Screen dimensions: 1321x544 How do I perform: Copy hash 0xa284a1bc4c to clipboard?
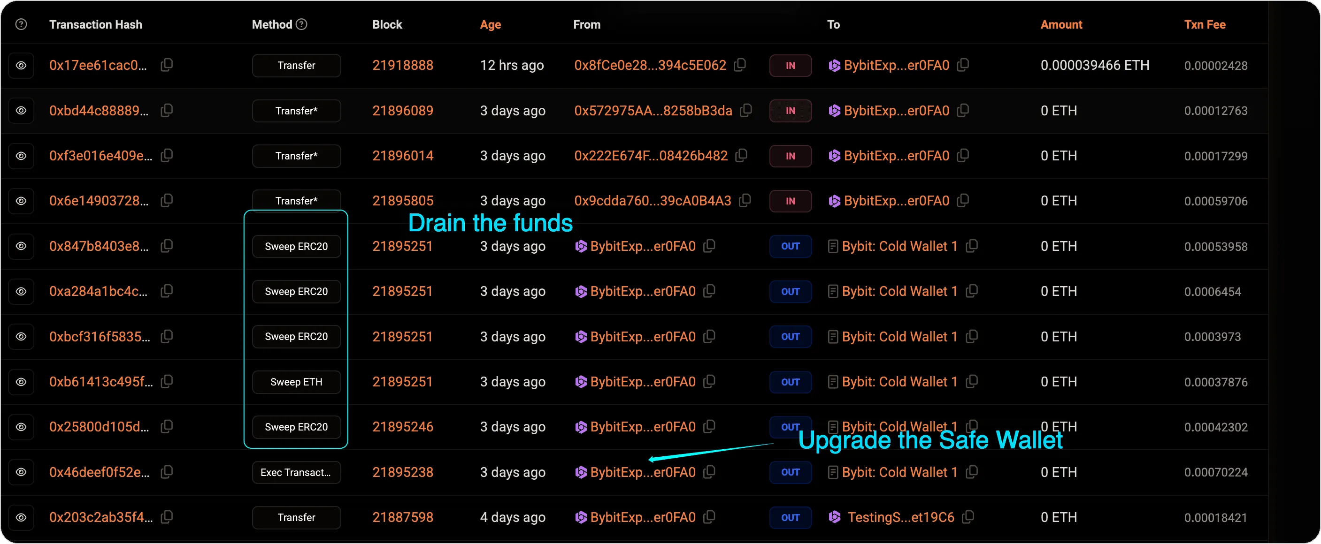[167, 291]
